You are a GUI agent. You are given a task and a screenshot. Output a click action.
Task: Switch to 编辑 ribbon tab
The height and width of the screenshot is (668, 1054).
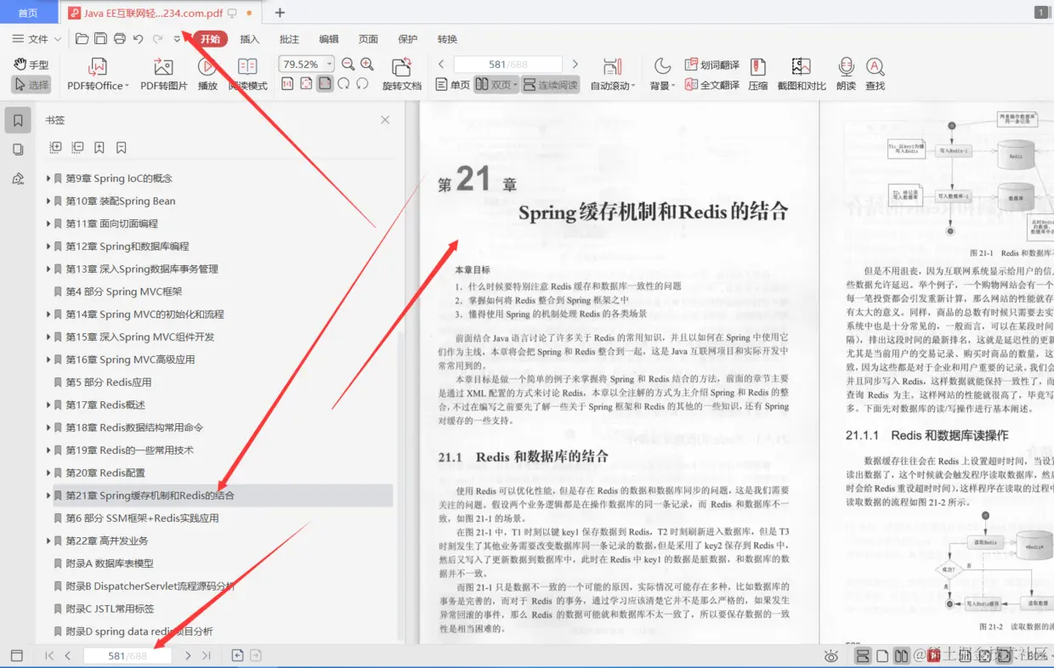(x=329, y=39)
